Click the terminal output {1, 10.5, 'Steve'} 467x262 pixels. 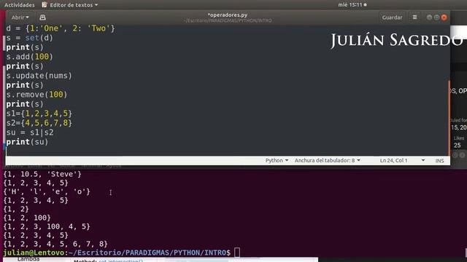click(42, 174)
